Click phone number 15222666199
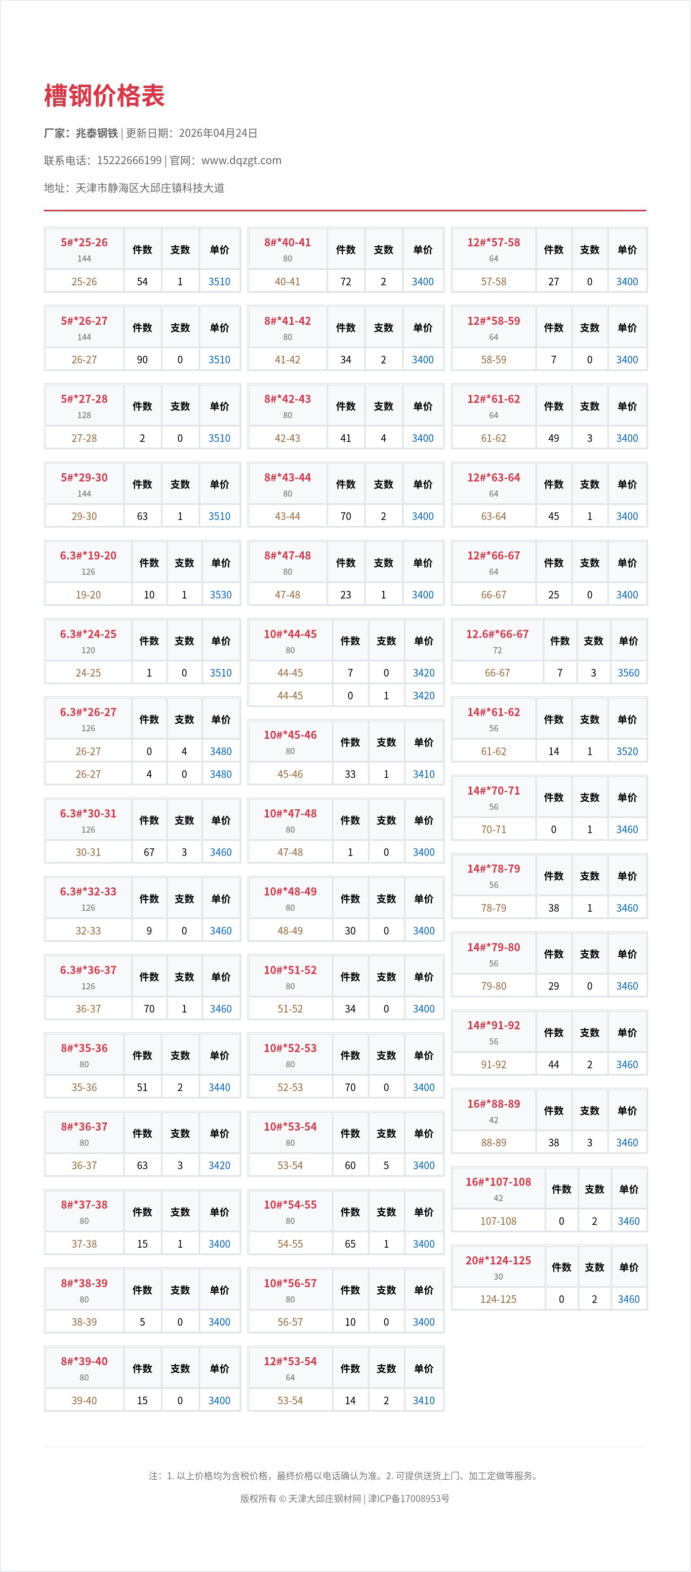Viewport: 691px width, 1572px height. [x=129, y=161]
